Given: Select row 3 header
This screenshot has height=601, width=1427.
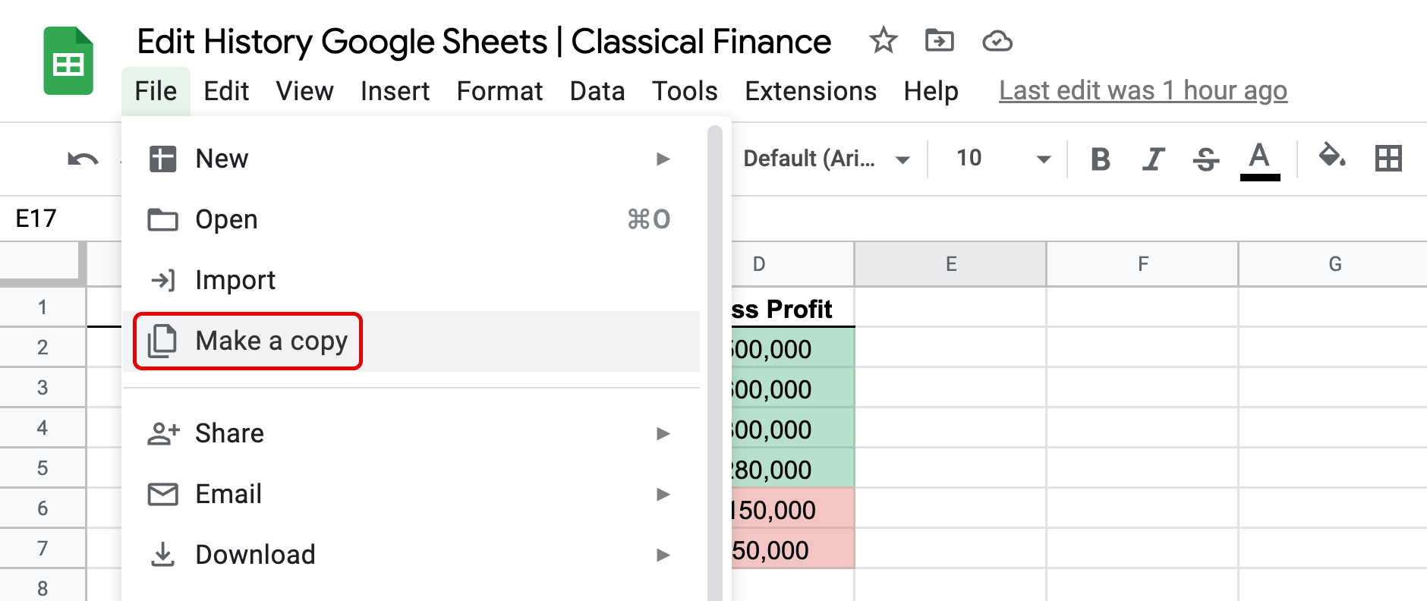Looking at the screenshot, I should [43, 388].
